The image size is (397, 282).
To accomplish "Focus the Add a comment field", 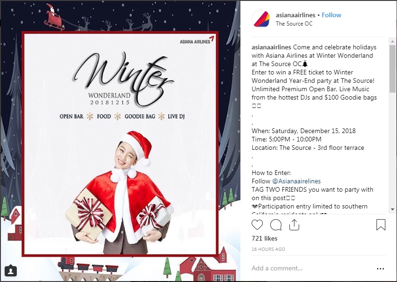I will (x=311, y=268).
